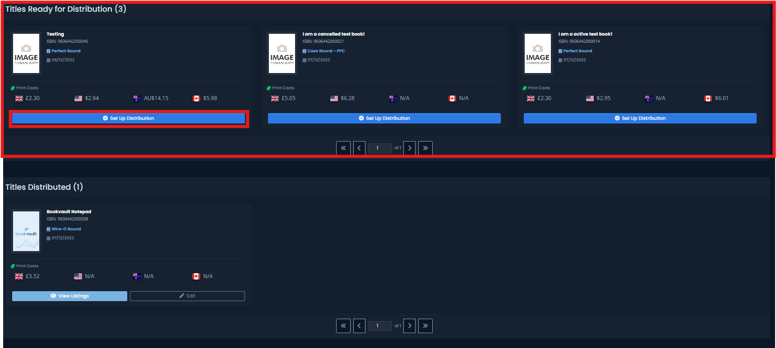776x348 pixels.
Task: Set up distribution for the cancelled test book
Action: (x=384, y=118)
